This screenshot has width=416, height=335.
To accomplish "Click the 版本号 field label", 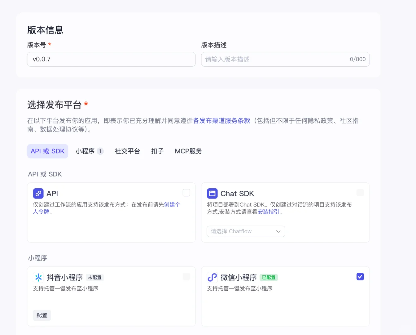I will (x=37, y=45).
